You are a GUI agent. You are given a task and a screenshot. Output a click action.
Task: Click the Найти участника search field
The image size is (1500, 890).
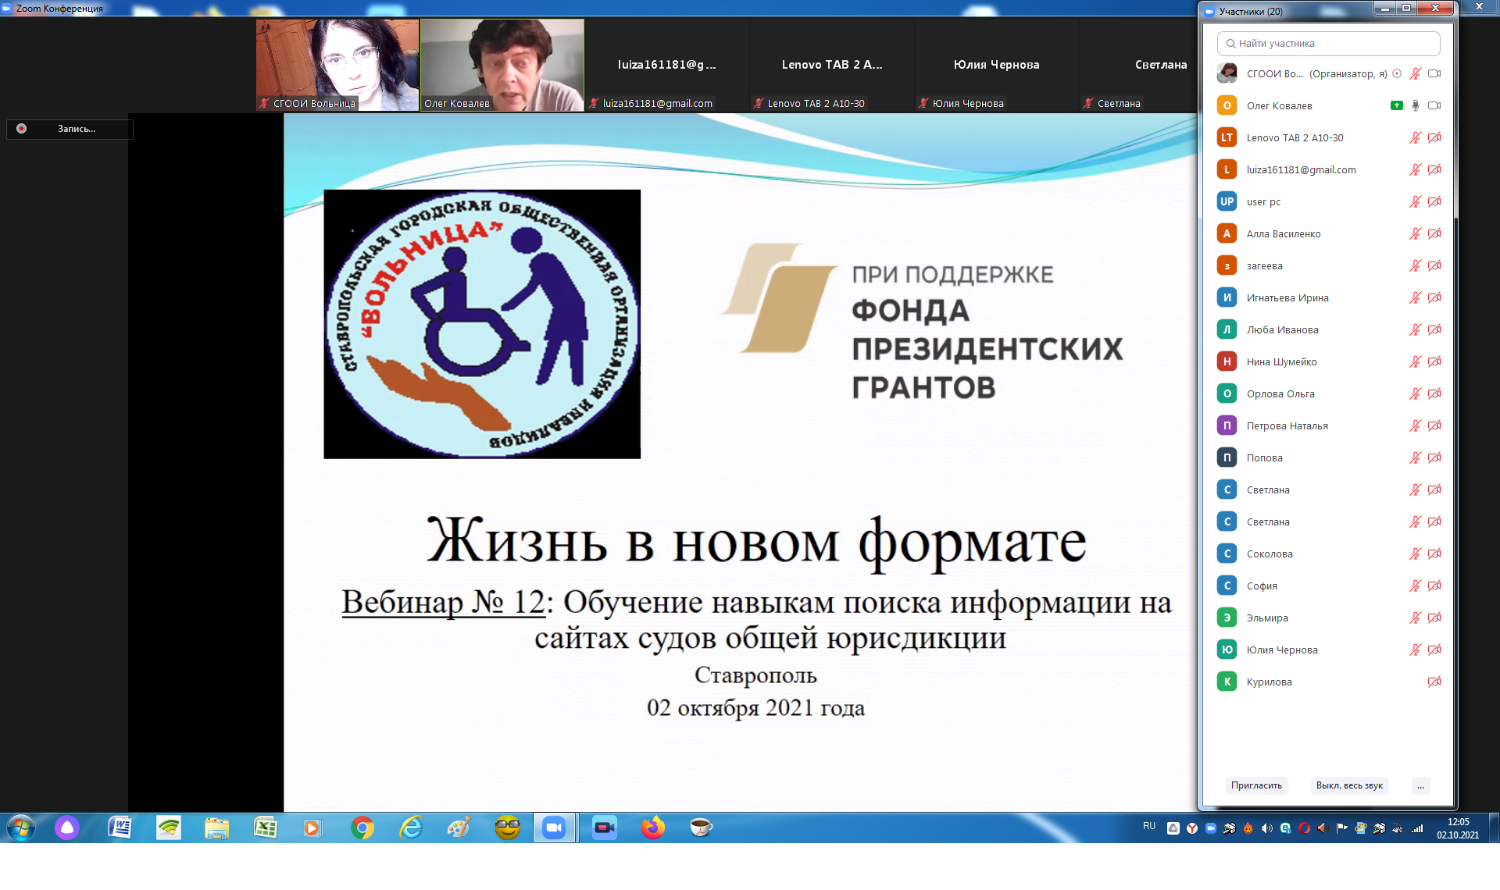[1329, 44]
